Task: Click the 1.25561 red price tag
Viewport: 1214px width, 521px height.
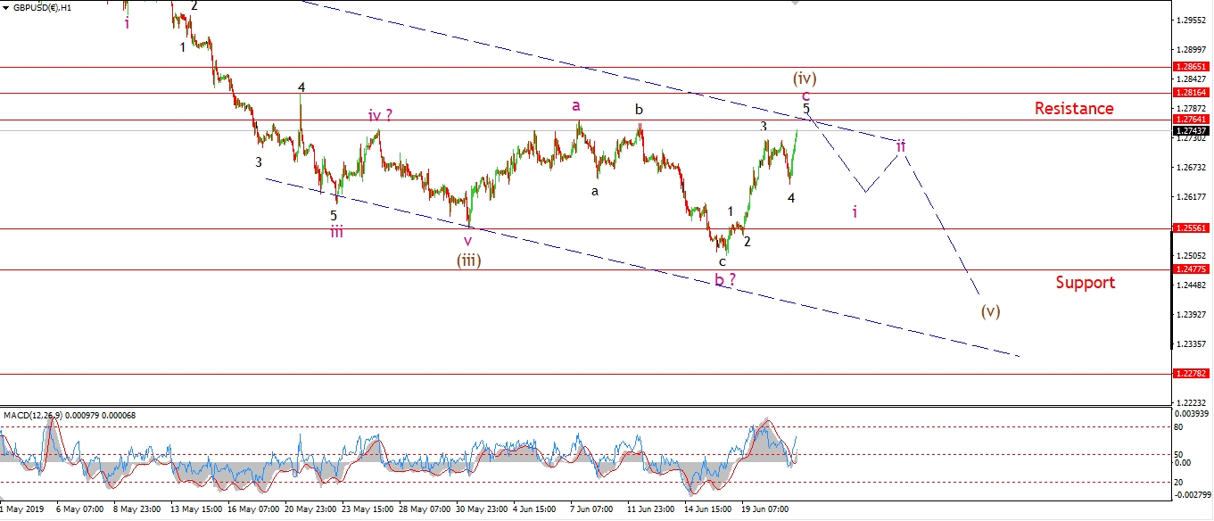Action: coord(1191,228)
